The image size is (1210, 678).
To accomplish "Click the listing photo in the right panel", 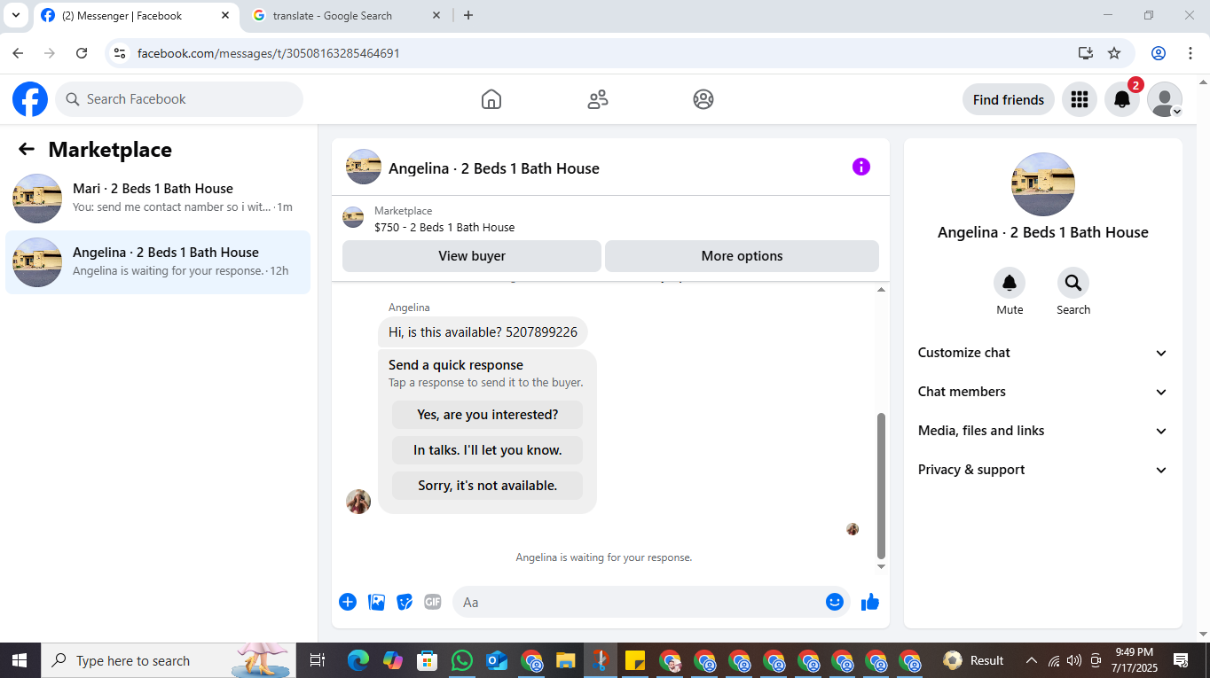I will pyautogui.click(x=1043, y=184).
